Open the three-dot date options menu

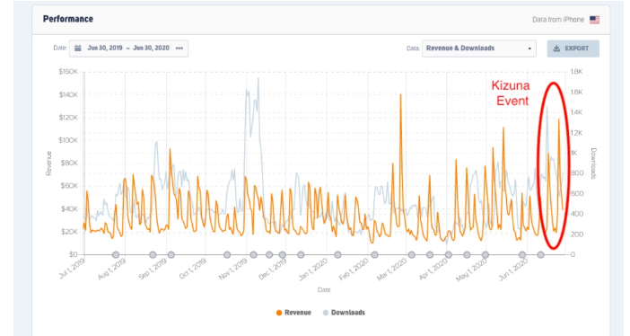click(x=179, y=49)
